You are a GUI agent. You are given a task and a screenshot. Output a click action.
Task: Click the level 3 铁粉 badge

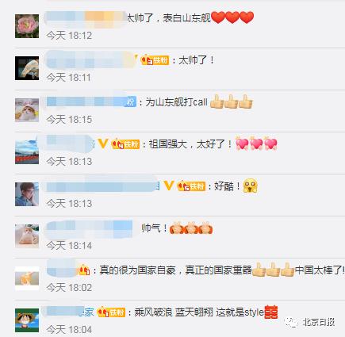[x=155, y=60]
